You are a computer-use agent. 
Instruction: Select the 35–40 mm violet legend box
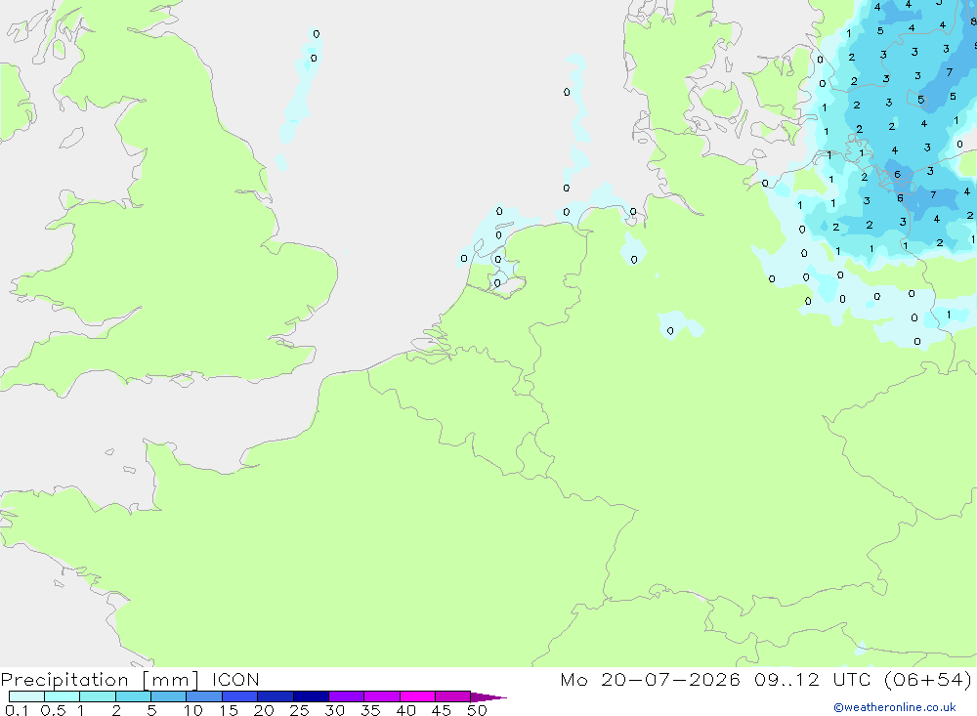382,696
